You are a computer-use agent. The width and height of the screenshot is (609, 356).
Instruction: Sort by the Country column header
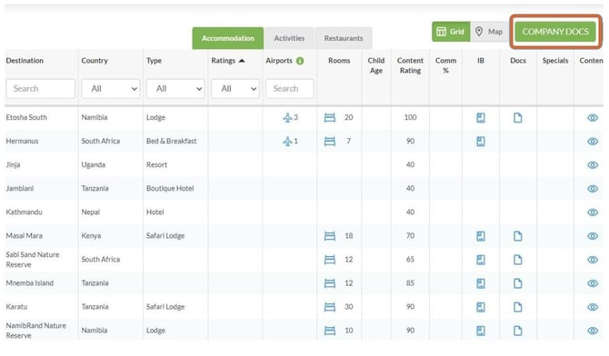[x=95, y=61]
